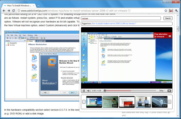
Task: Click New Virtual Machine icon in article image
Action: 34,58
